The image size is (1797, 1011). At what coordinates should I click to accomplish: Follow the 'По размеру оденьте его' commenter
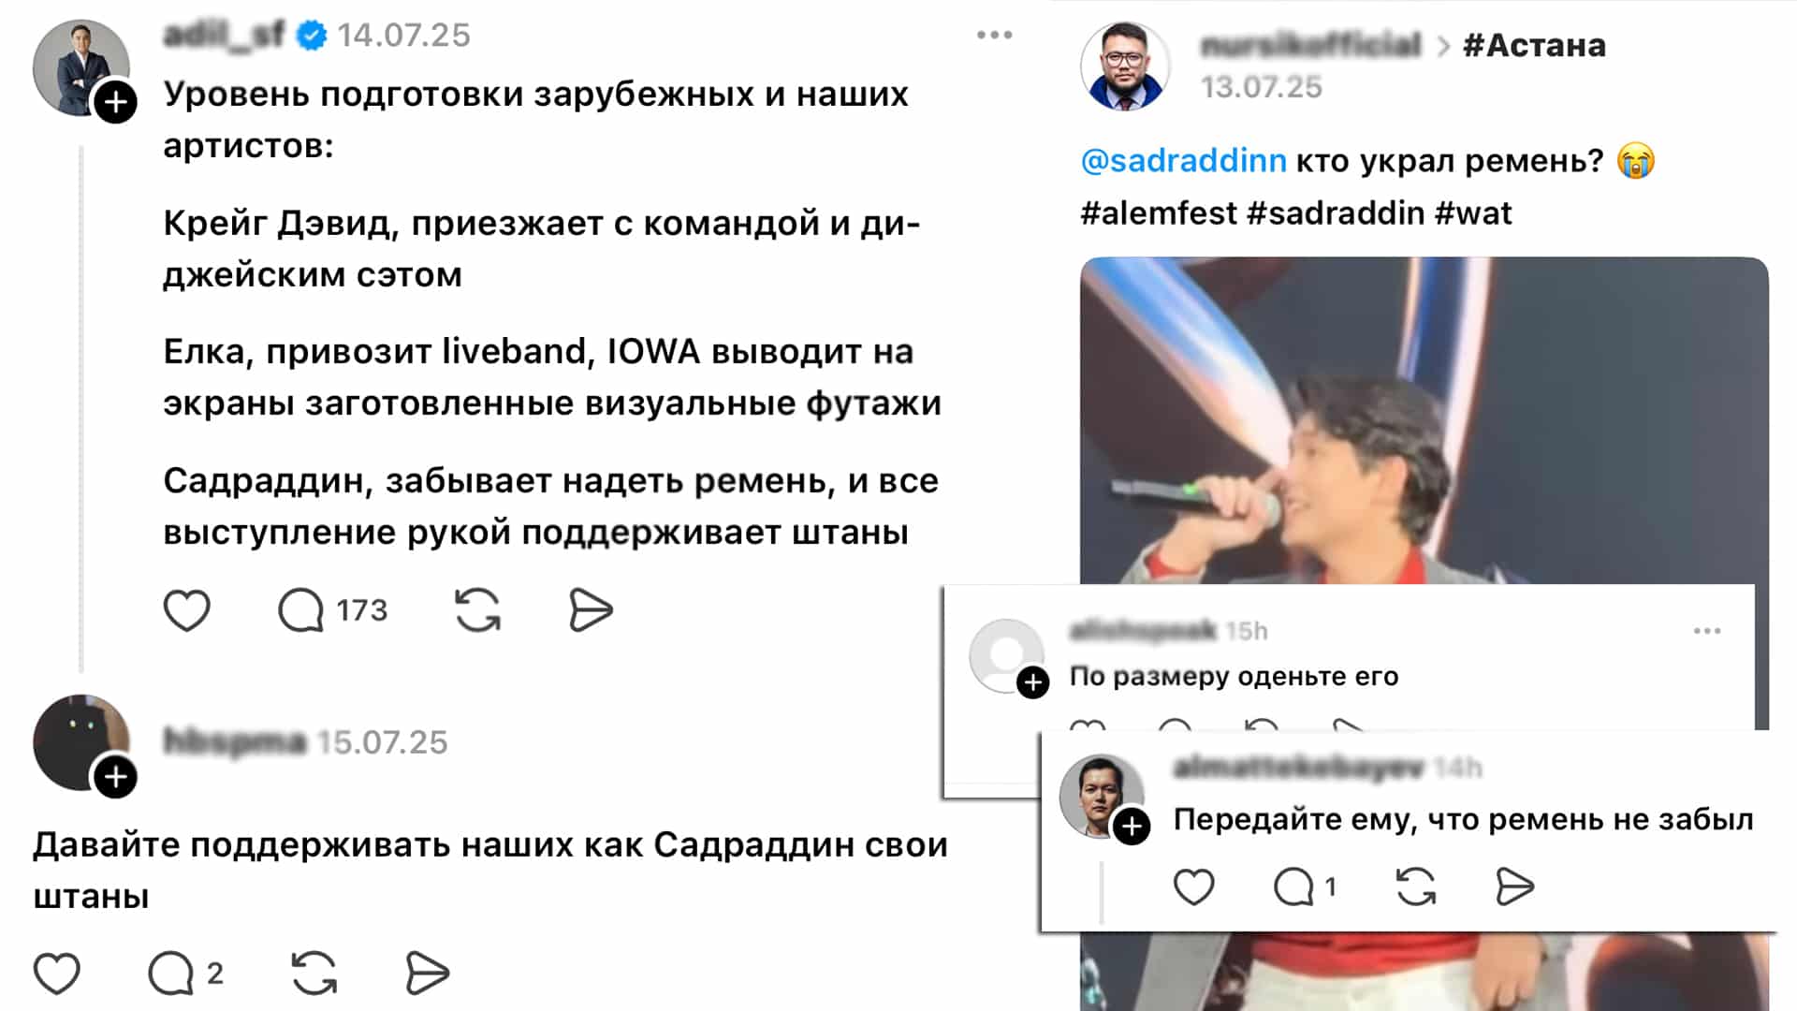pyautogui.click(x=1033, y=682)
